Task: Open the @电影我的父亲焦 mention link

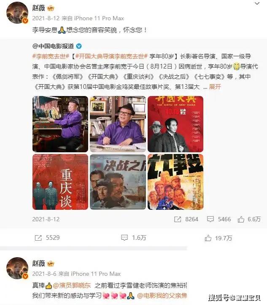Action: 162,295
